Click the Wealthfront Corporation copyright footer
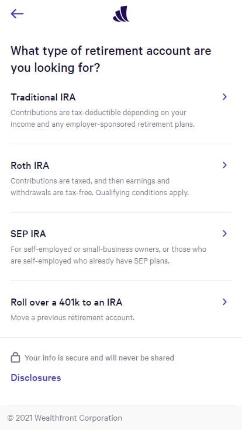 click(65, 418)
